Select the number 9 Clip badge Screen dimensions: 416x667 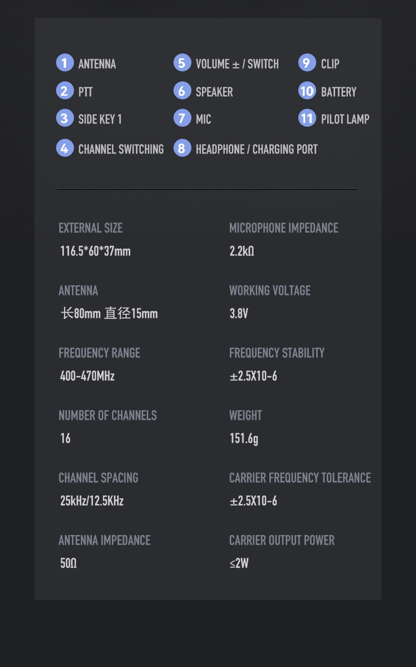pos(307,63)
